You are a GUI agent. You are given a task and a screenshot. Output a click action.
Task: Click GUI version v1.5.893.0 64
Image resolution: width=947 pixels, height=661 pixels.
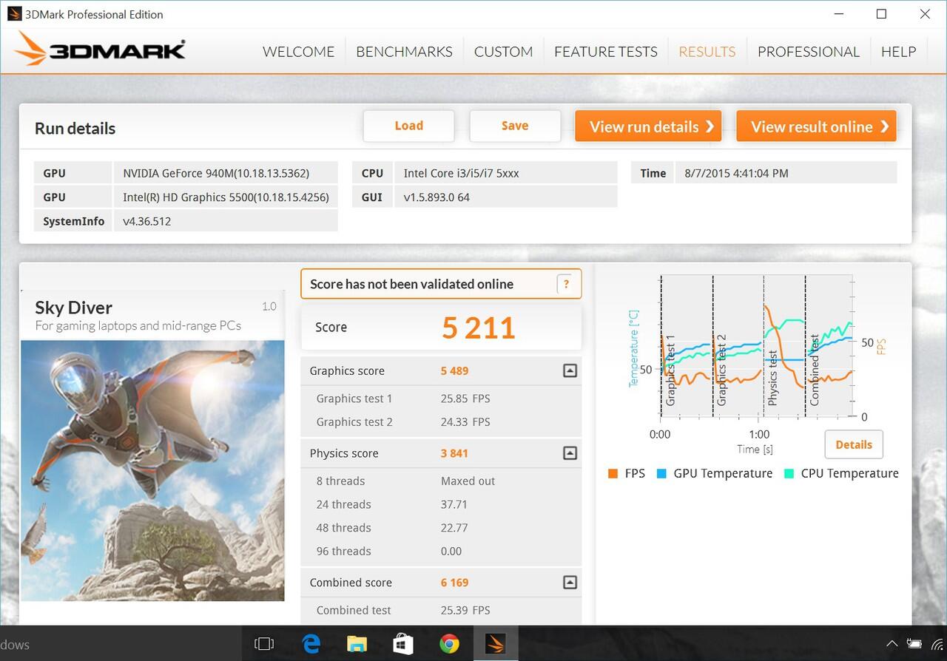click(506, 197)
